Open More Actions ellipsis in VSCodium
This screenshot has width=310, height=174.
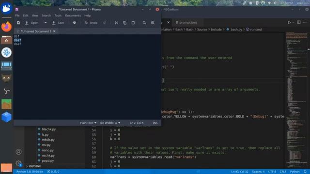pos(305,23)
